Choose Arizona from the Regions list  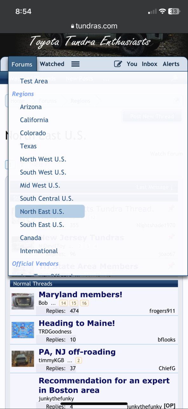pyautogui.click(x=31, y=107)
